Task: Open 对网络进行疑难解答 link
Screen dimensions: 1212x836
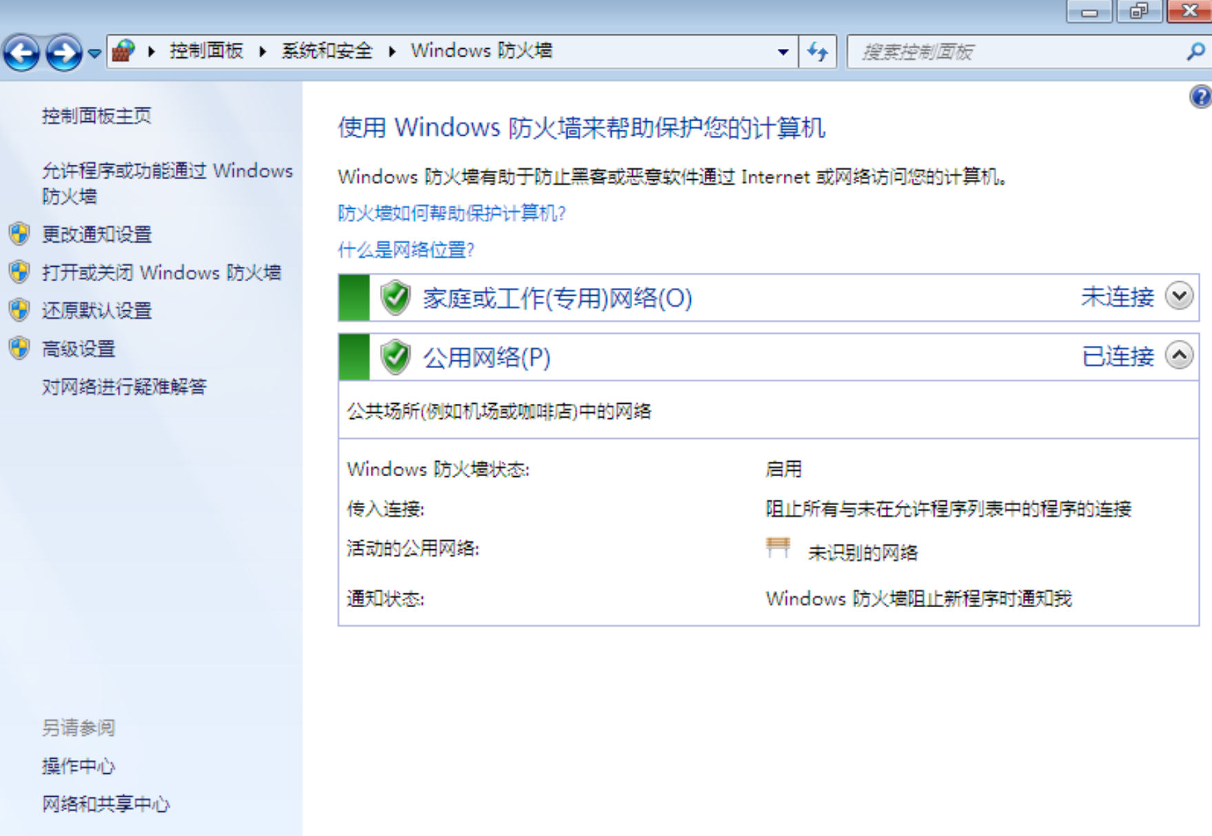Action: point(124,387)
